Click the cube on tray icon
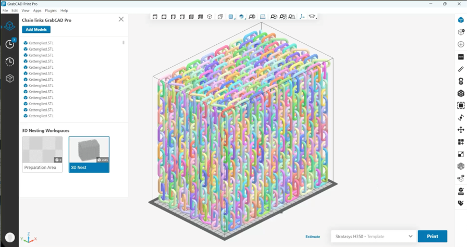This screenshot has height=247, width=467. (x=461, y=191)
